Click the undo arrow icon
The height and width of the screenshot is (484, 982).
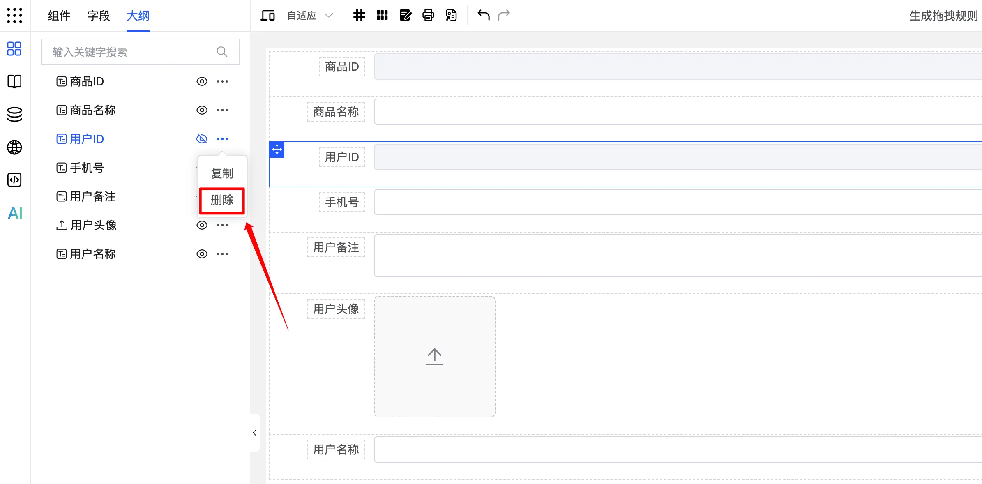click(x=483, y=15)
